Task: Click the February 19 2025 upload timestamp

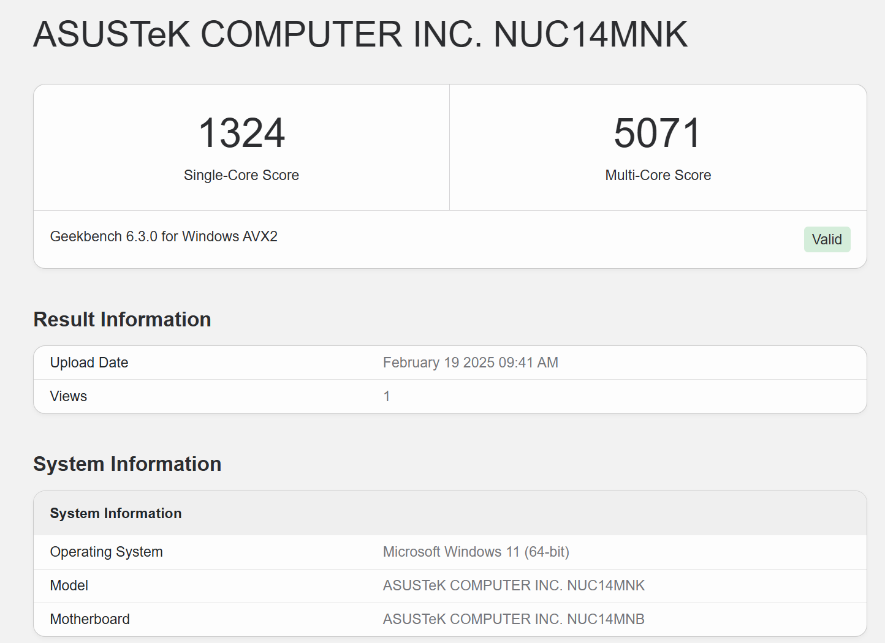Action: click(470, 363)
